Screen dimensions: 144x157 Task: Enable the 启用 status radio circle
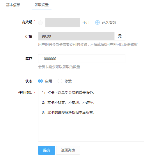40,81
